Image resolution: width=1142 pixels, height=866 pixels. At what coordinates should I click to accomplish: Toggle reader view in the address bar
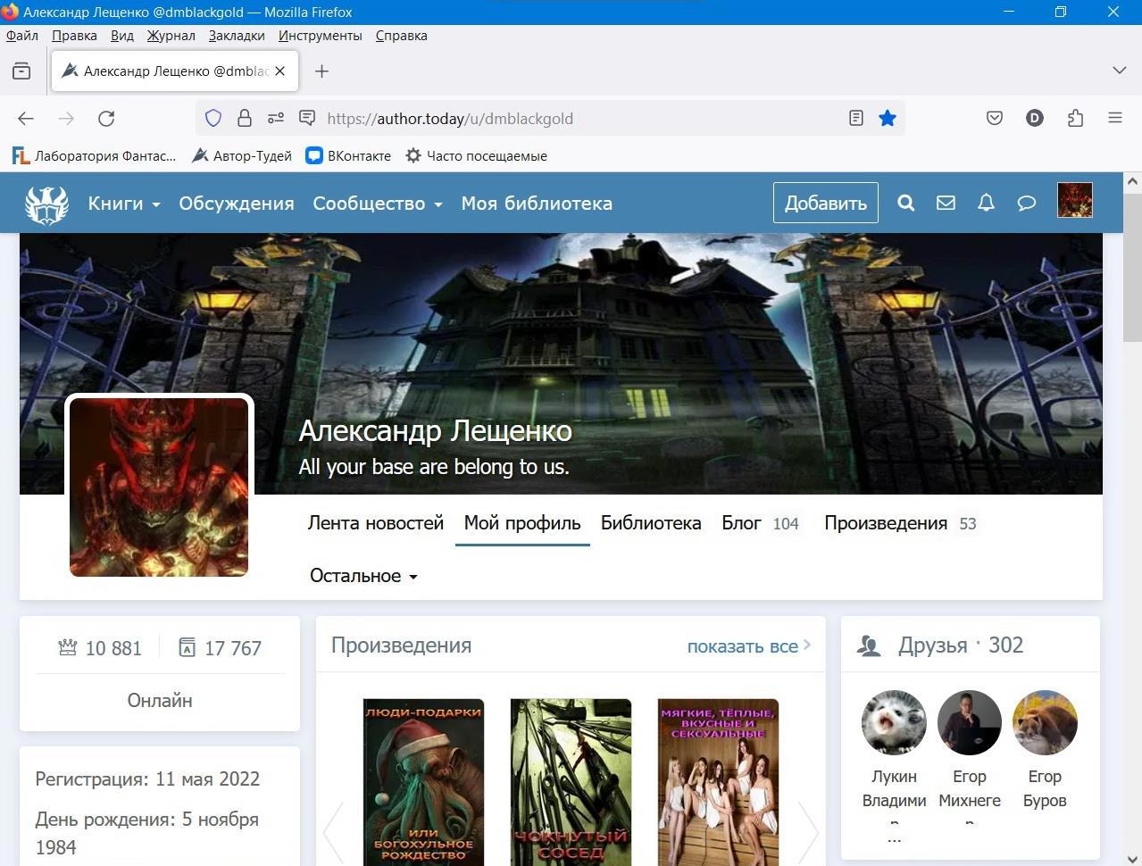click(x=855, y=119)
